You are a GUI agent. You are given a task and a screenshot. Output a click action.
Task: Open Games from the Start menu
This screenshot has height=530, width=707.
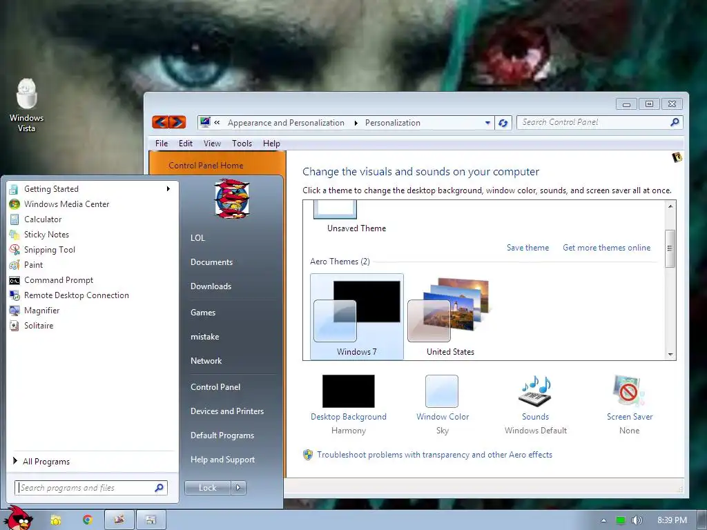pos(203,313)
